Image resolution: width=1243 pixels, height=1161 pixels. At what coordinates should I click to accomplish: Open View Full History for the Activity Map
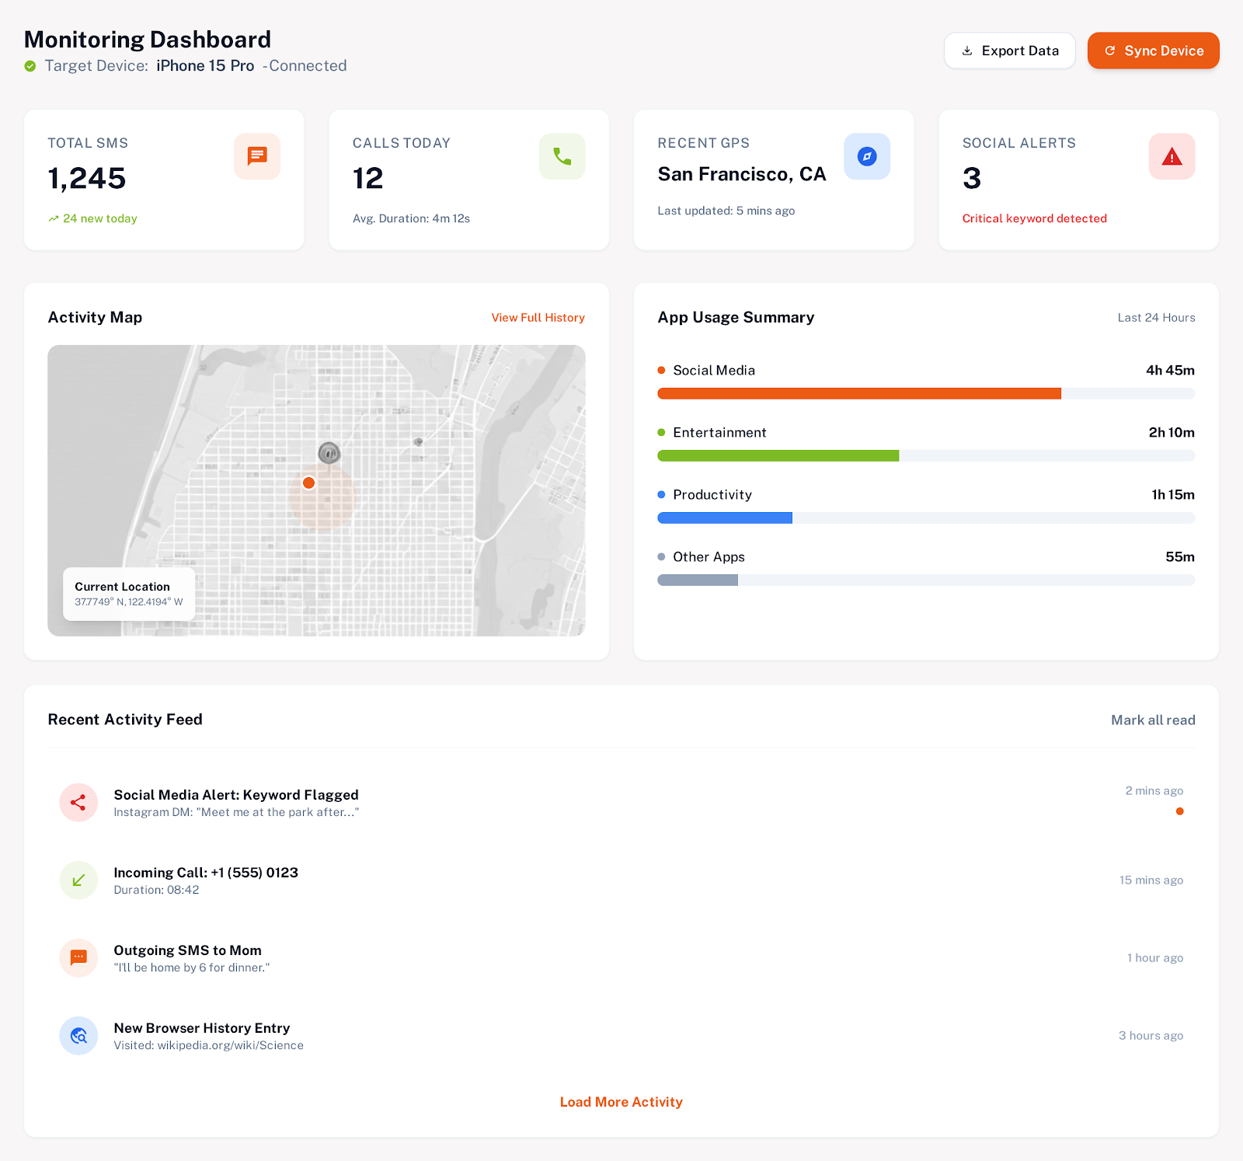538,317
